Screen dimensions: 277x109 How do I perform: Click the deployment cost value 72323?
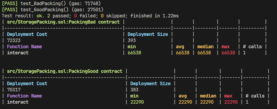click(x=14, y=40)
